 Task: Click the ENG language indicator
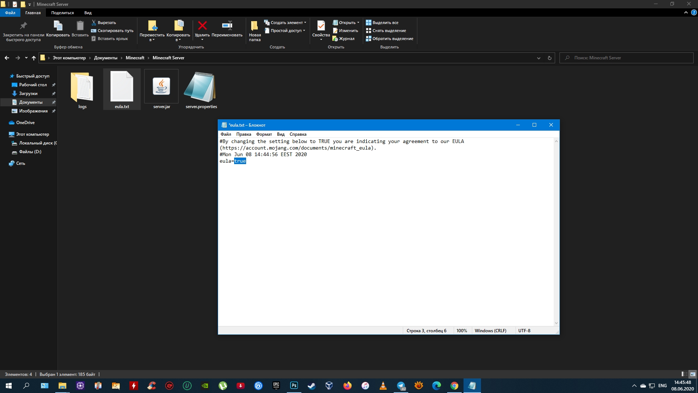[x=662, y=386]
